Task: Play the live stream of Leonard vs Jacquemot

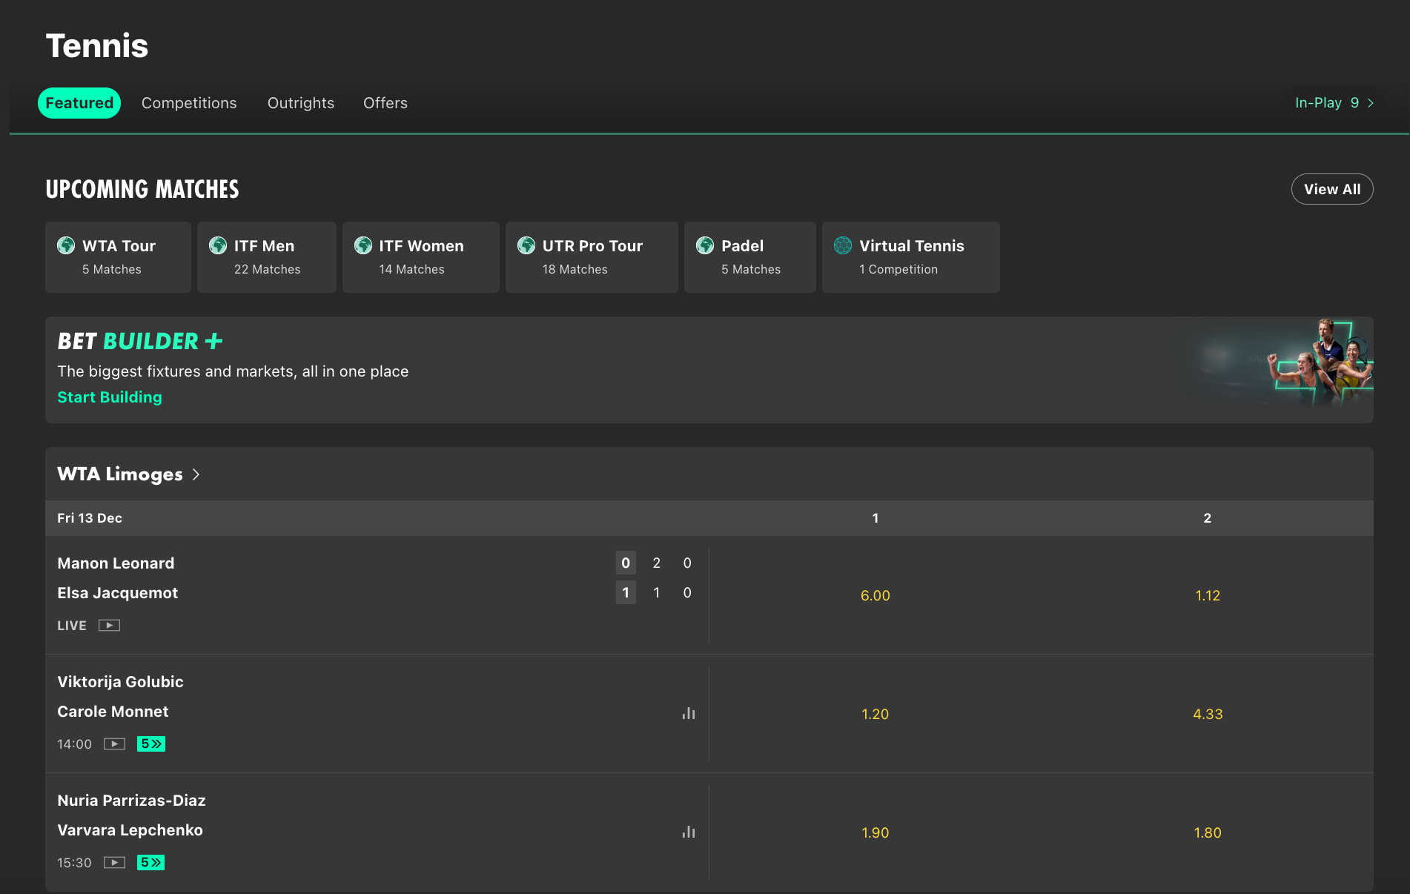Action: (110, 625)
